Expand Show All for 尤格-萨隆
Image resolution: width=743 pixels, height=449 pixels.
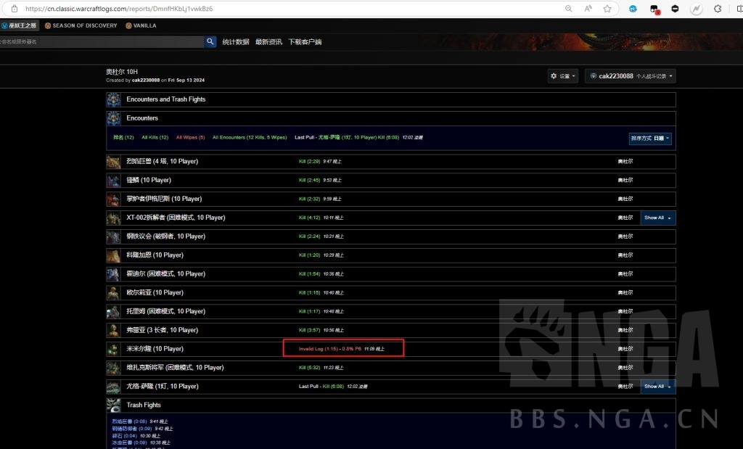(657, 387)
